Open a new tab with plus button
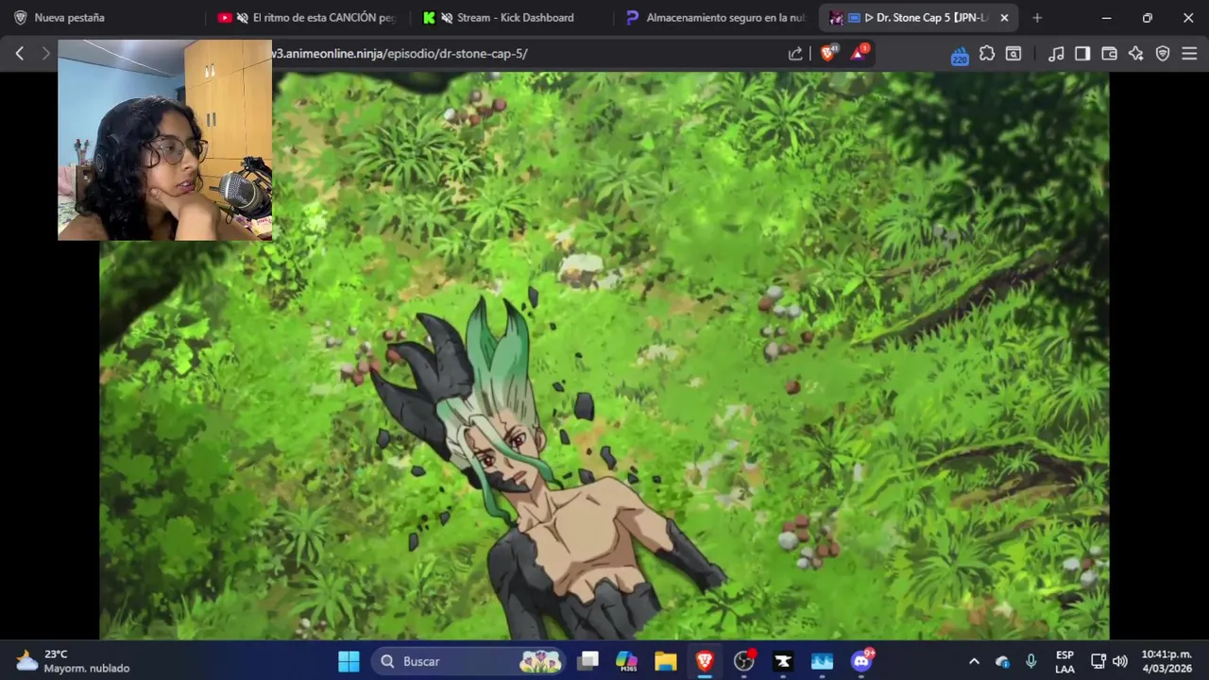The image size is (1209, 680). (x=1037, y=18)
